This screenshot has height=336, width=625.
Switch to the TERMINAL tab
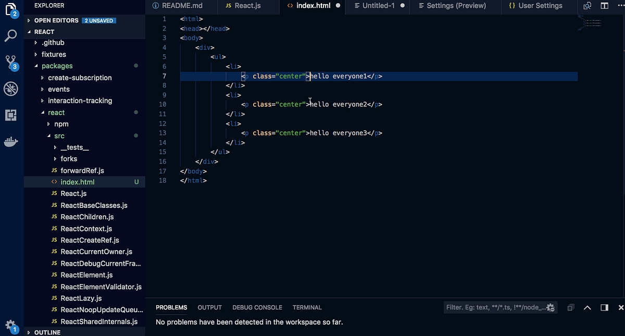tap(307, 307)
